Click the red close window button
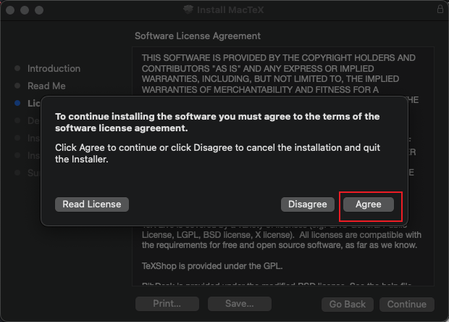Screen dimensions: 449x322 (10, 10)
